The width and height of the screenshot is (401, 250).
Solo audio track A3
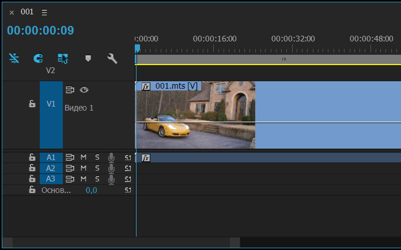[x=97, y=179]
